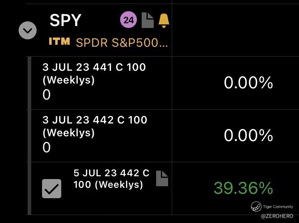
Task: Collapse the SPY position group chevron
Action: click(x=28, y=30)
